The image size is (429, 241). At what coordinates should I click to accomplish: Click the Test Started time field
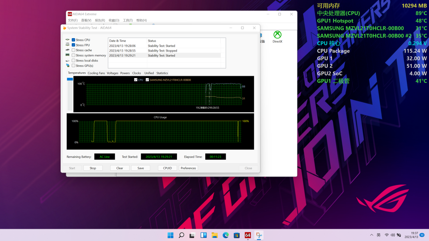159,157
